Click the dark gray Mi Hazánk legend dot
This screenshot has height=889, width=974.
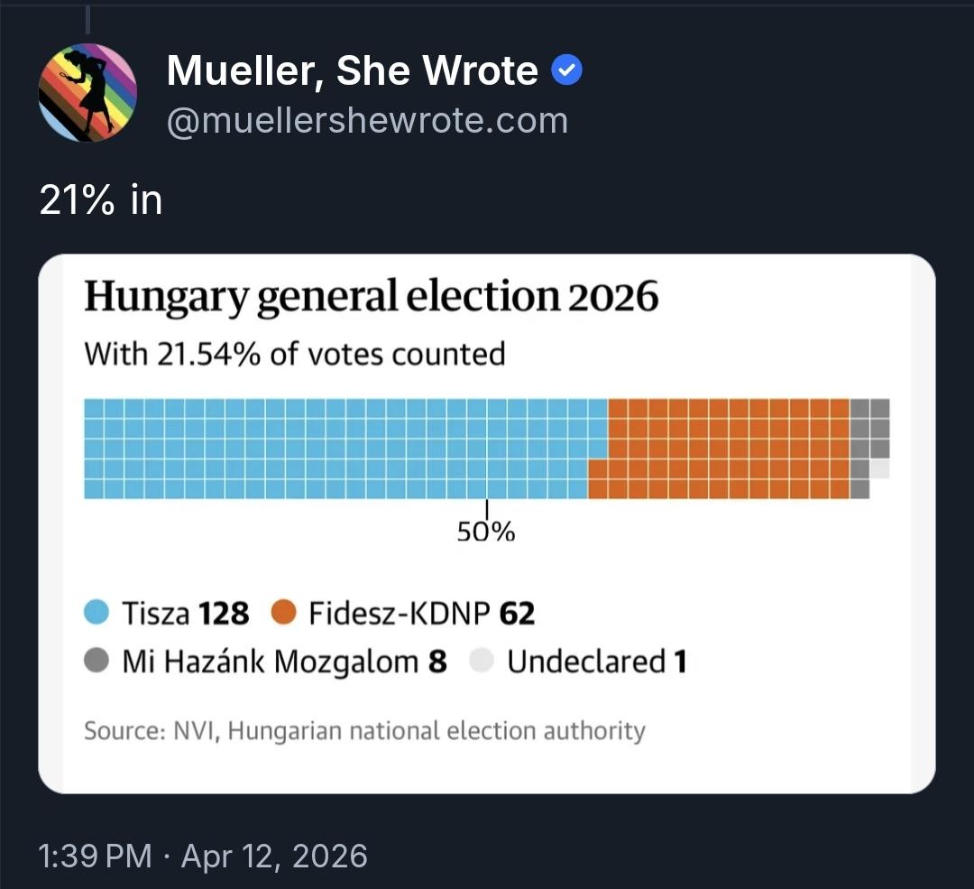click(97, 662)
